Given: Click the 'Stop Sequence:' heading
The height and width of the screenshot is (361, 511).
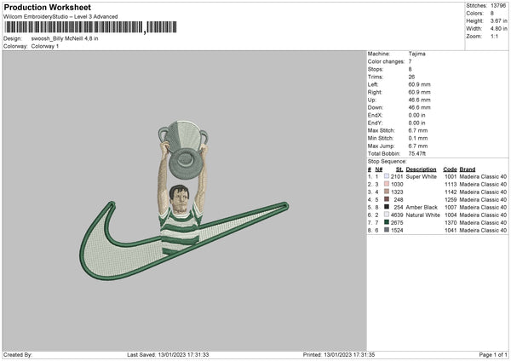Looking at the screenshot, I should coord(388,162).
